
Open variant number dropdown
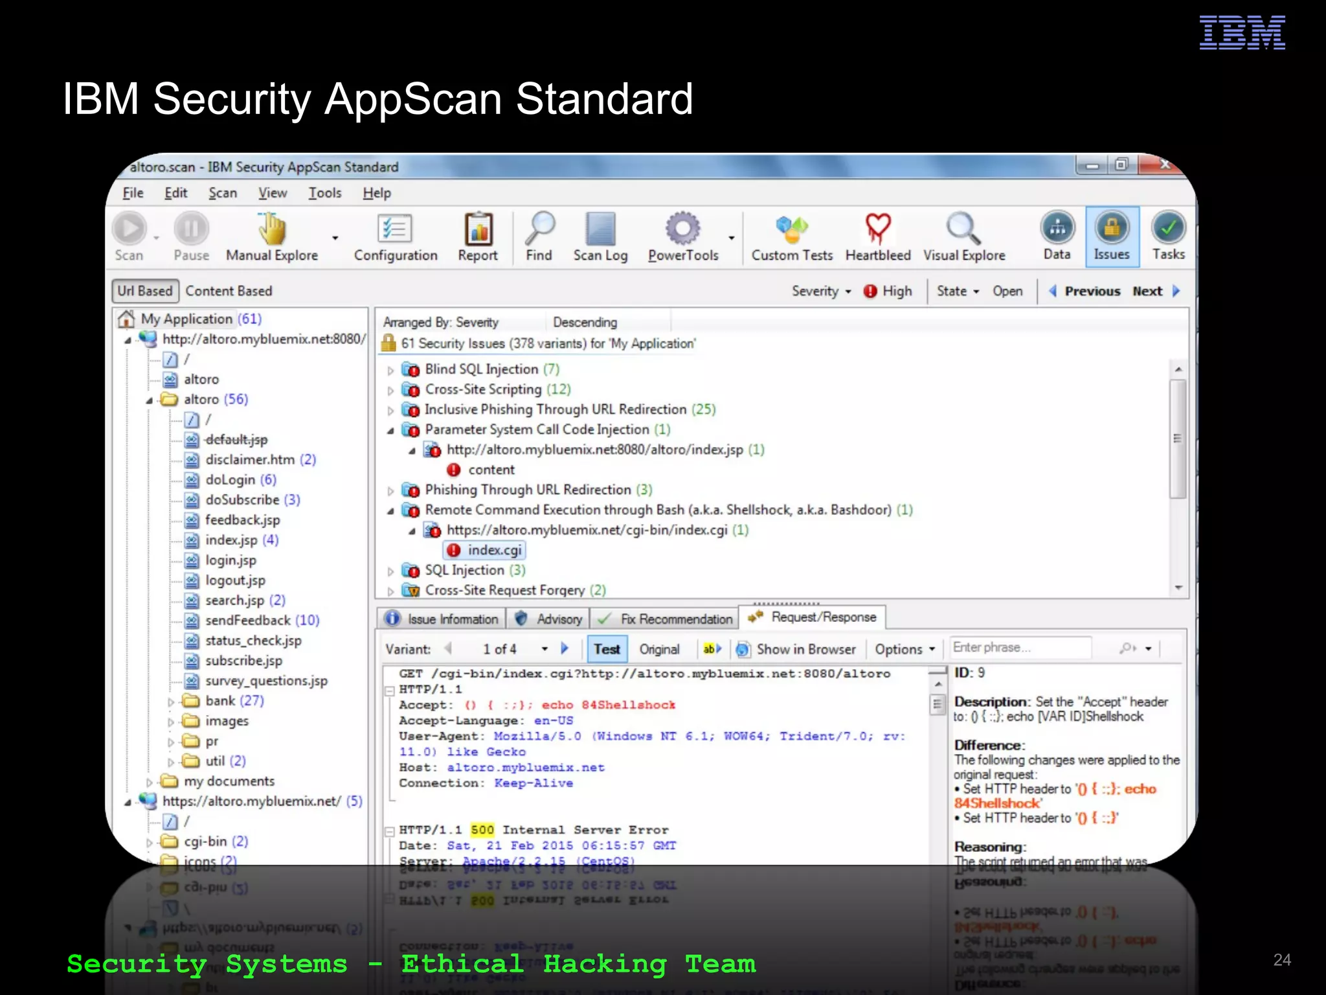pos(545,649)
